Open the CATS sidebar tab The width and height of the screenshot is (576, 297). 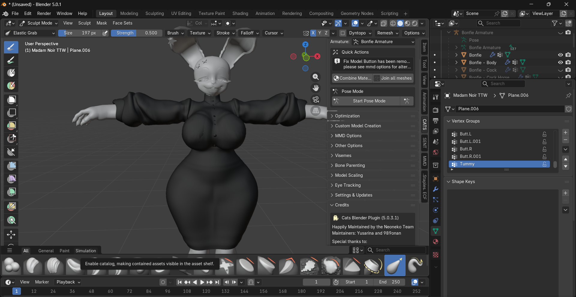[424, 124]
